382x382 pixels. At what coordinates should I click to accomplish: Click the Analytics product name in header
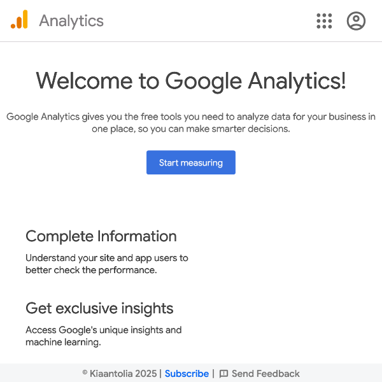click(71, 21)
